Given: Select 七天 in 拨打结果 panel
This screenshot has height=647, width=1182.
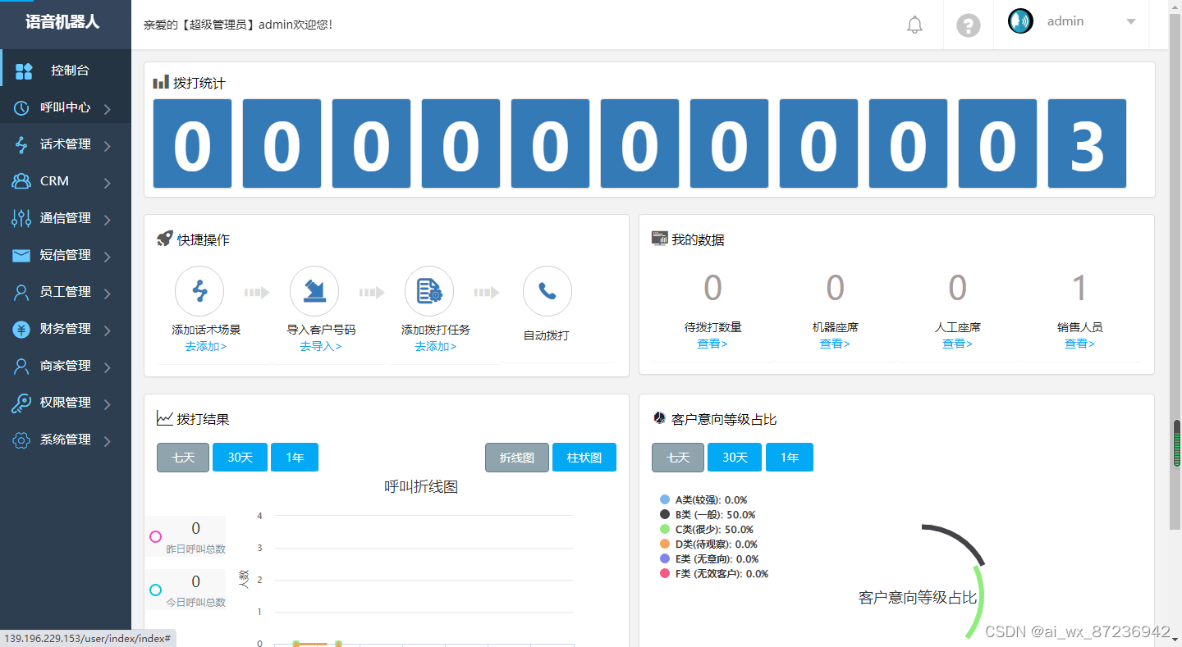Looking at the screenshot, I should coord(183,458).
